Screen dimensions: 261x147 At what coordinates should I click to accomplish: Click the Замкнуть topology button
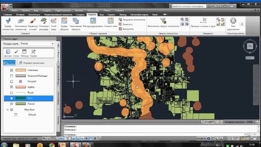tap(126, 24)
